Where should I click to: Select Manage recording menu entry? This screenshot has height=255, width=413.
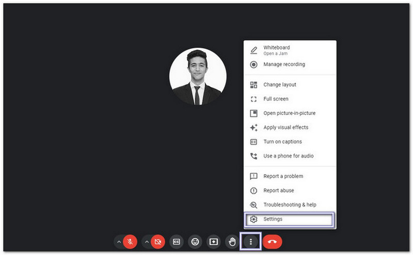point(284,64)
